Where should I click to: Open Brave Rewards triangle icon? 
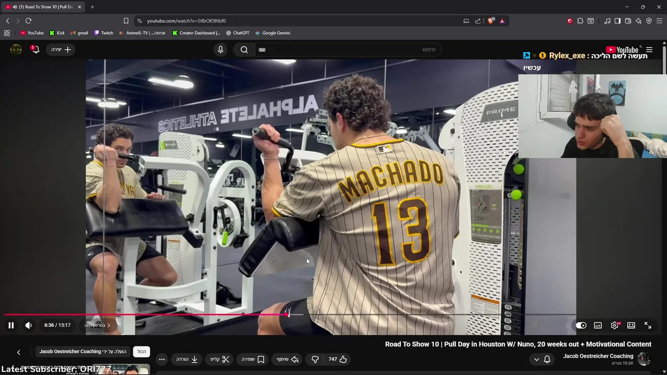502,21
